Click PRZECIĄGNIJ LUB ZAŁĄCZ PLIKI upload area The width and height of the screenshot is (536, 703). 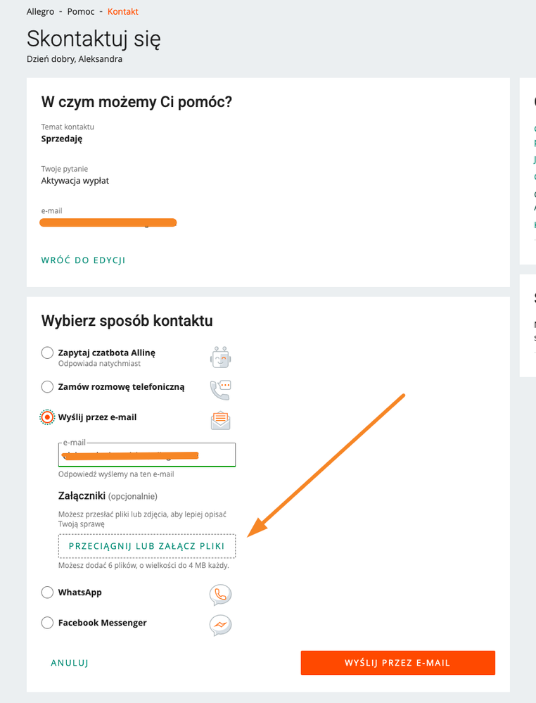coord(146,546)
